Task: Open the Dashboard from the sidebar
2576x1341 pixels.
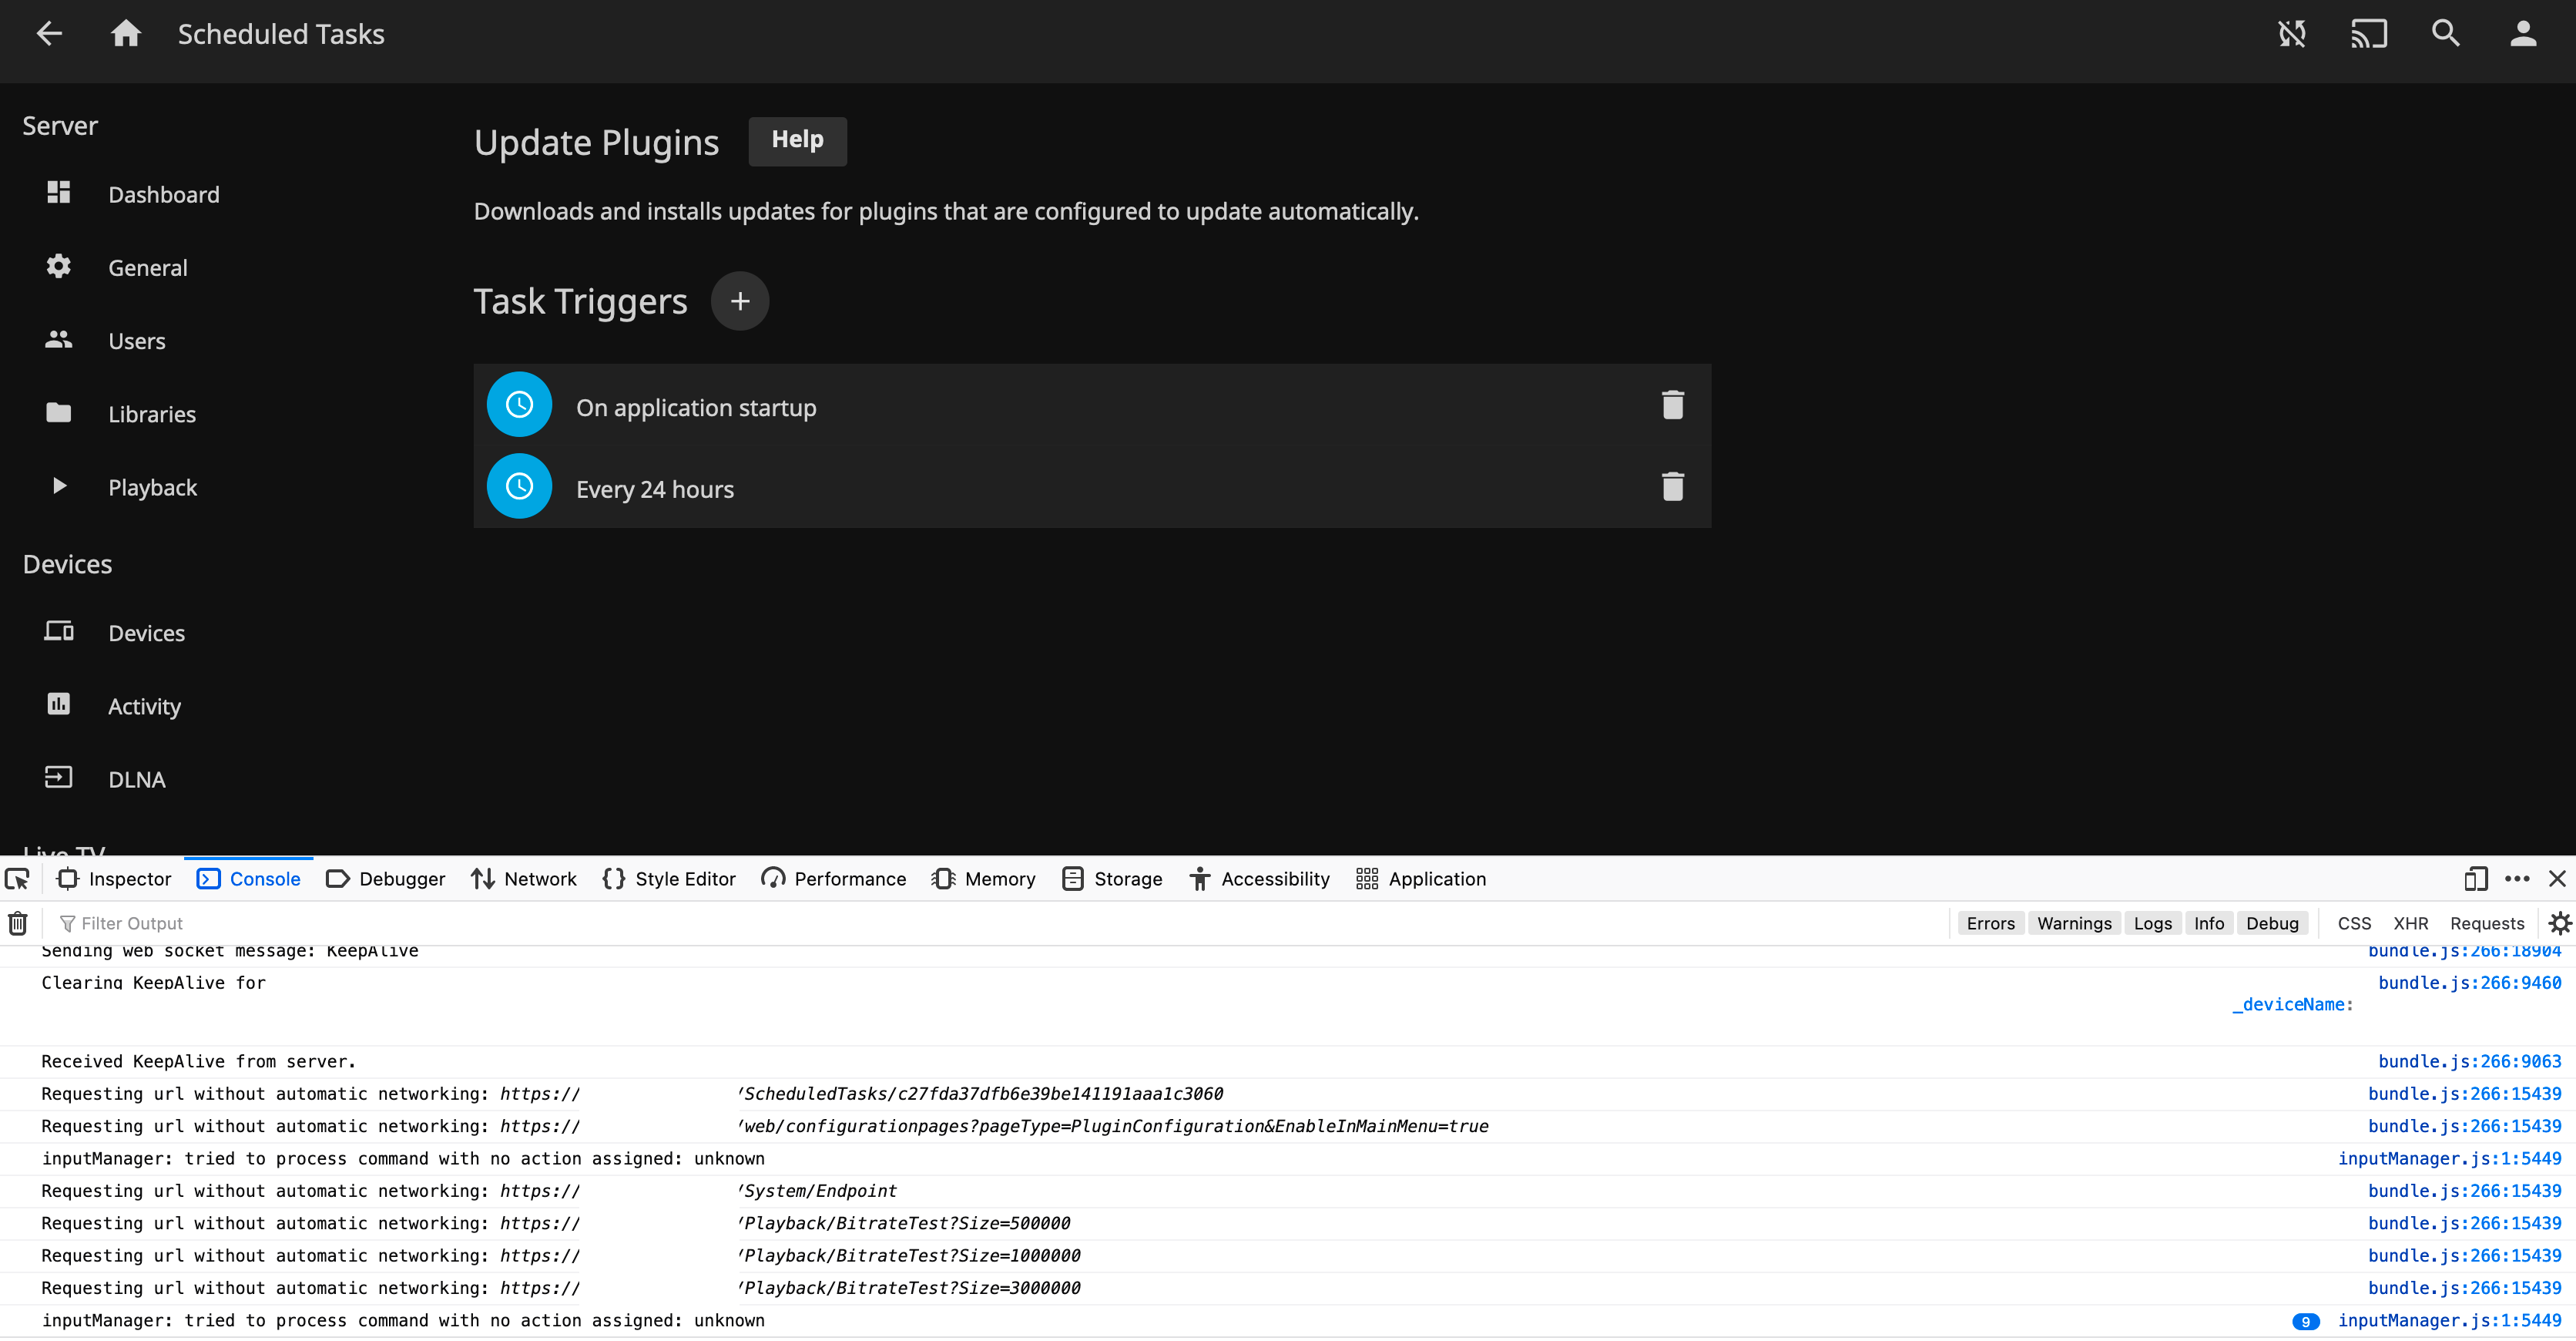Action: pyautogui.click(x=164, y=194)
